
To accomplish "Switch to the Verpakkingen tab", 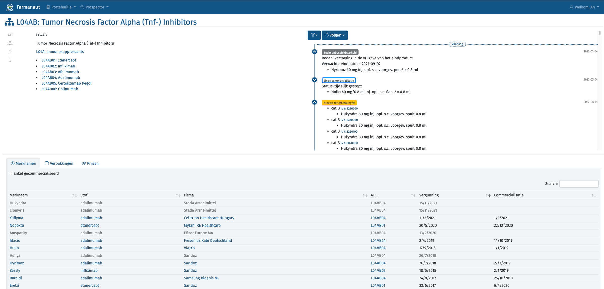I will [x=59, y=163].
